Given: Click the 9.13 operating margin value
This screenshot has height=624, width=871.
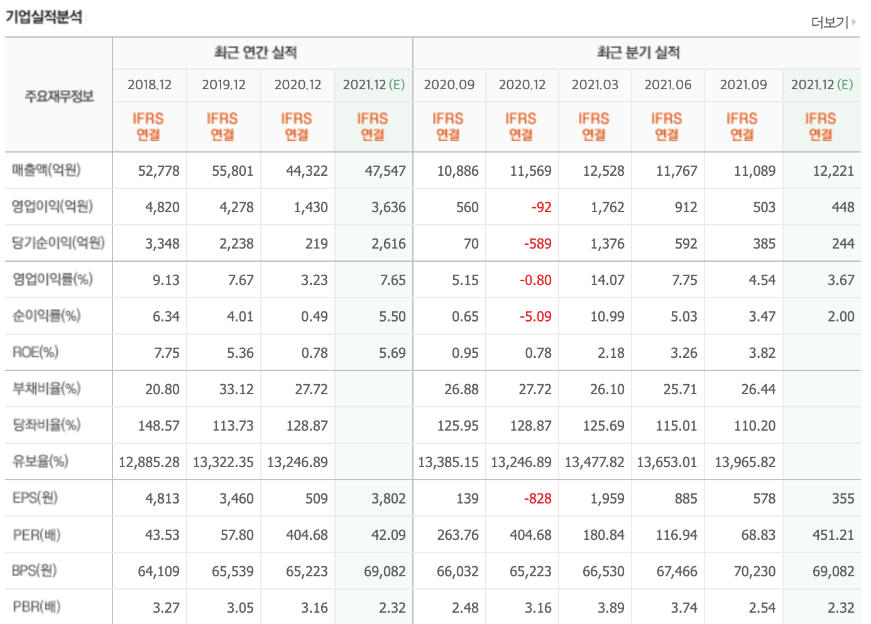Looking at the screenshot, I should (166, 280).
